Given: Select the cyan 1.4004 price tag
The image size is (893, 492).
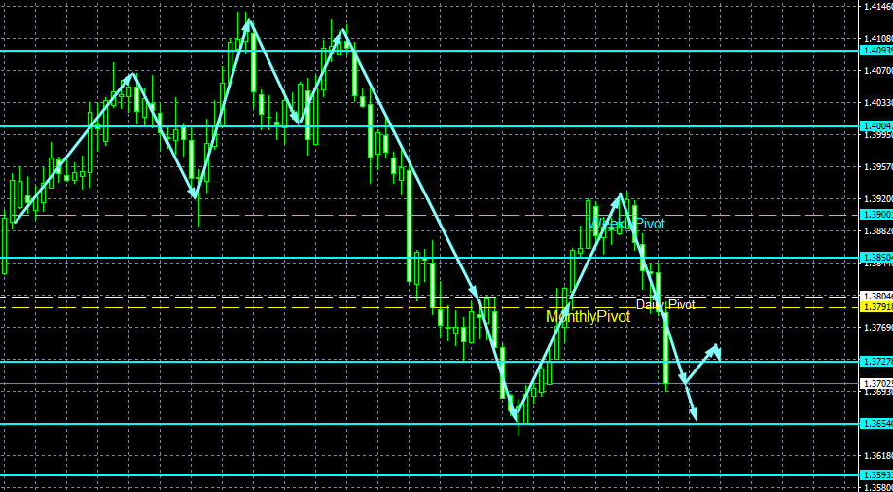Looking at the screenshot, I should pos(875,125).
